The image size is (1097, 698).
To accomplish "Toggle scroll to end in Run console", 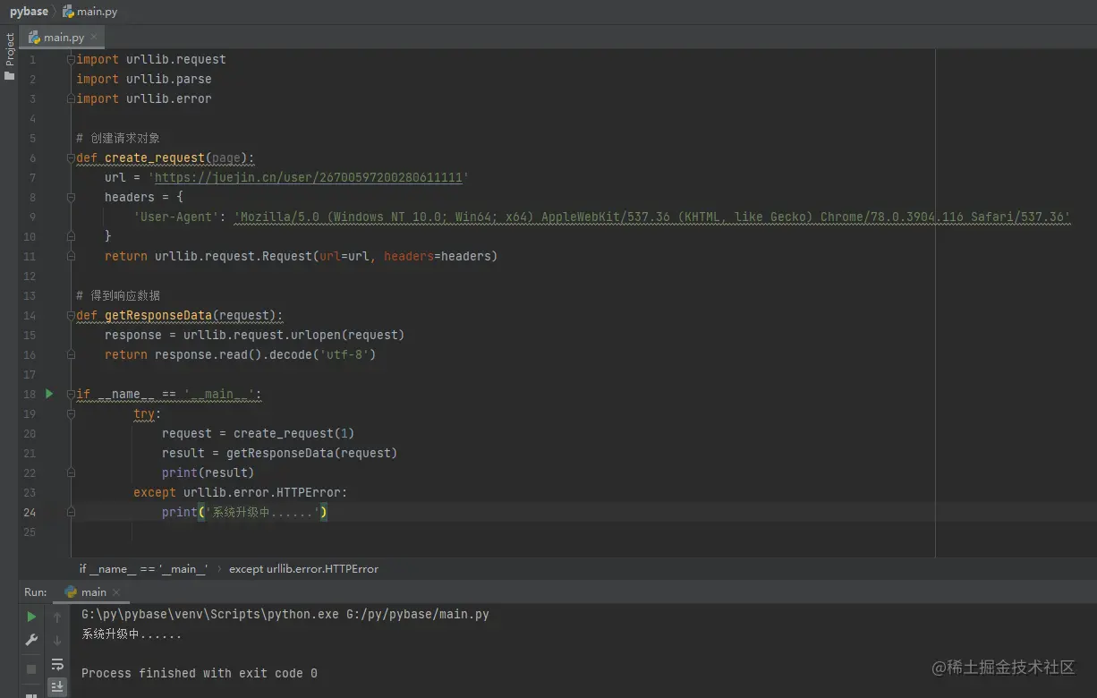I will point(57,687).
